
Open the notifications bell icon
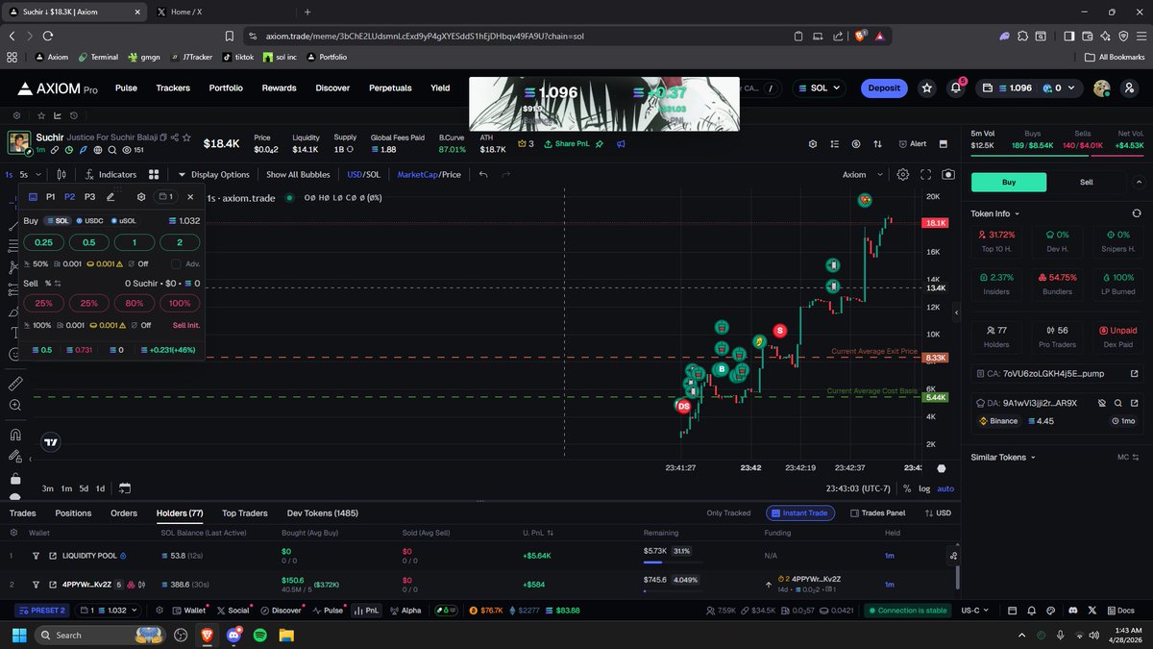(x=956, y=87)
